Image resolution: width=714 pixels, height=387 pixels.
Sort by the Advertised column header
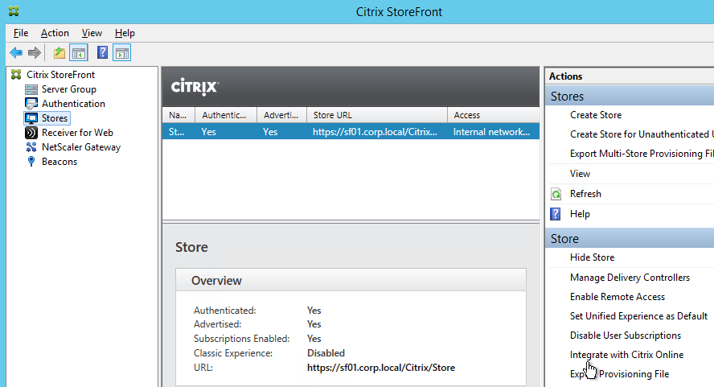click(x=282, y=115)
